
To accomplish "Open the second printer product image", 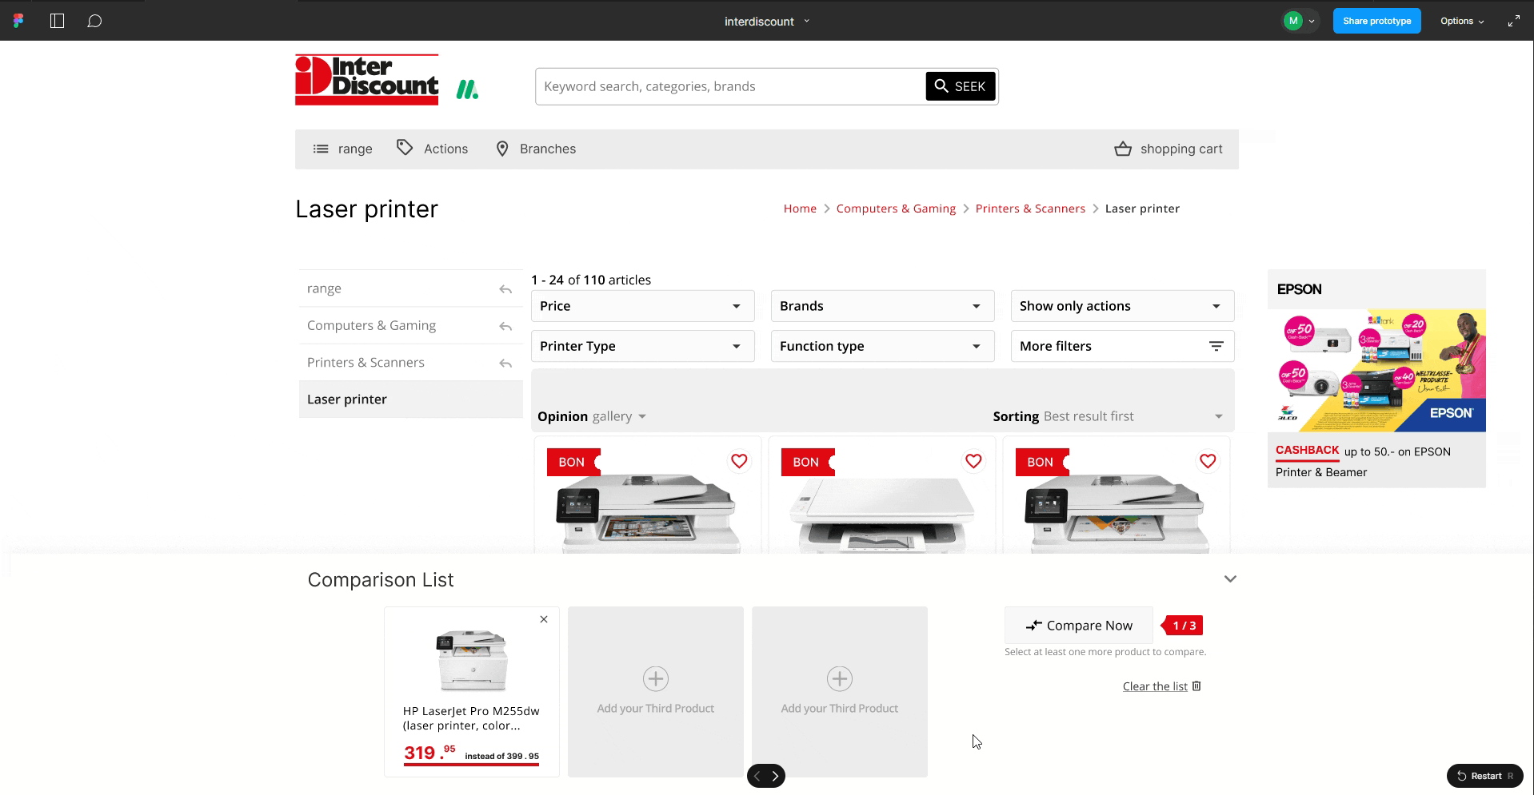I will click(x=881, y=515).
